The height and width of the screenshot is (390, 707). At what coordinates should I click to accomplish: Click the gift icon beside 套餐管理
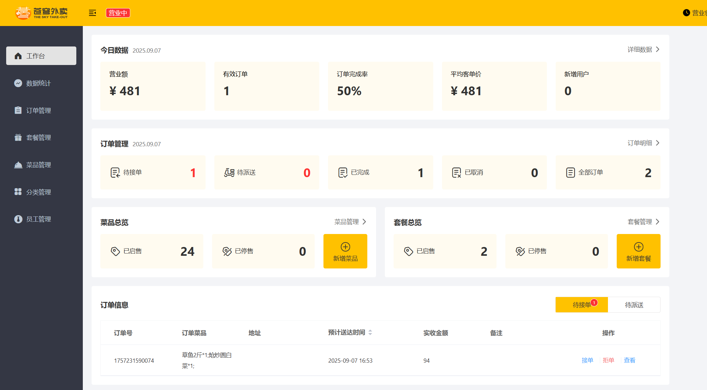[18, 137]
